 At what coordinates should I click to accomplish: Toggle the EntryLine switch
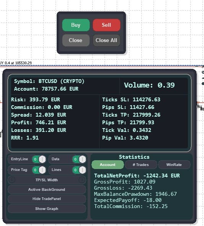39,159
